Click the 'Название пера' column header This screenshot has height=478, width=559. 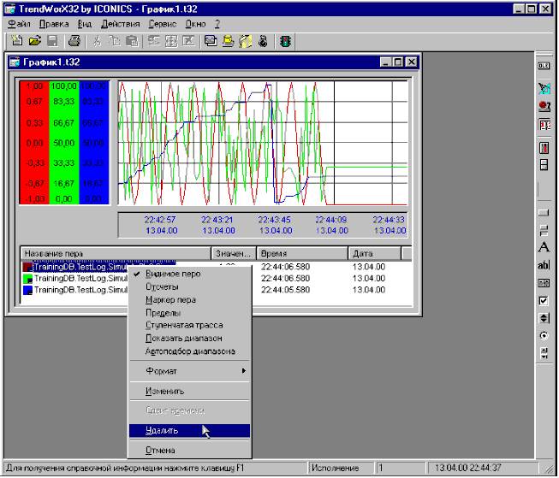click(x=116, y=254)
